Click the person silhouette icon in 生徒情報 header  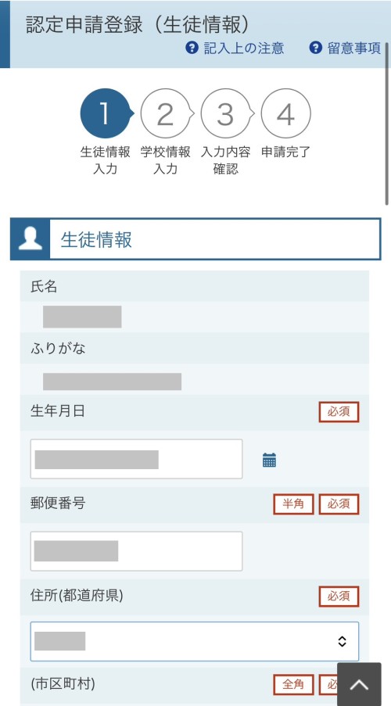coord(30,239)
